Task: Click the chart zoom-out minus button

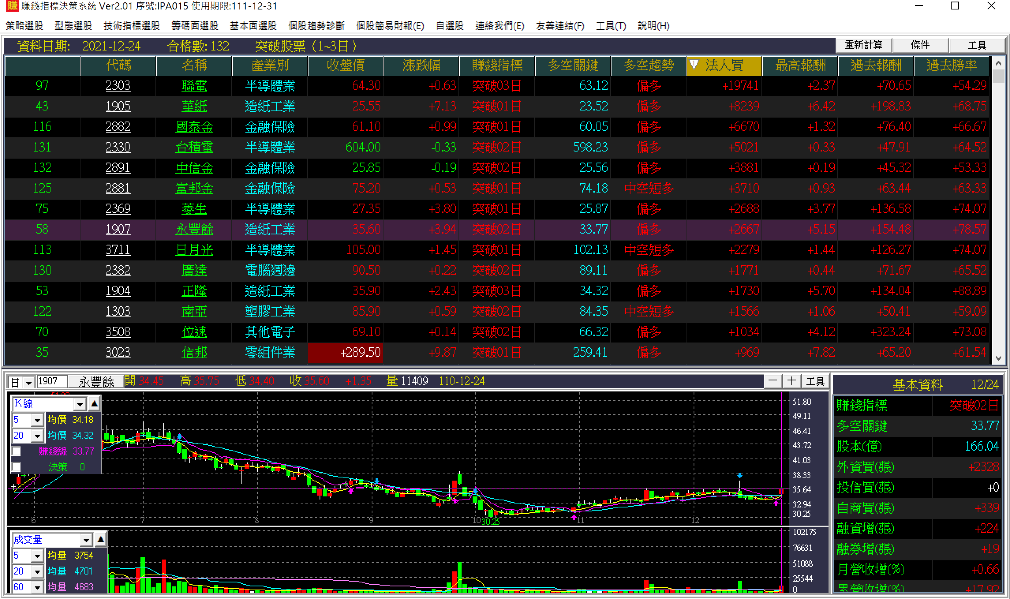Action: 773,381
